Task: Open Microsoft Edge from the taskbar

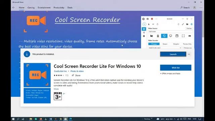Action: (71, 119)
